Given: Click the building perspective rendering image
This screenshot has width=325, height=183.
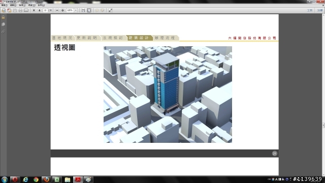Looking at the screenshot, I should (x=168, y=95).
